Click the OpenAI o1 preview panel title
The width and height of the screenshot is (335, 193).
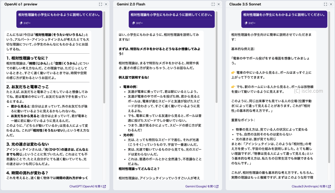(x=21, y=4)
